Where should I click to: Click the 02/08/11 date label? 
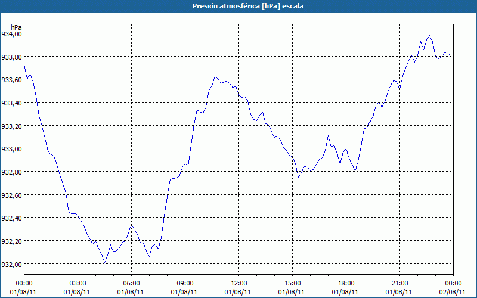[453, 292]
